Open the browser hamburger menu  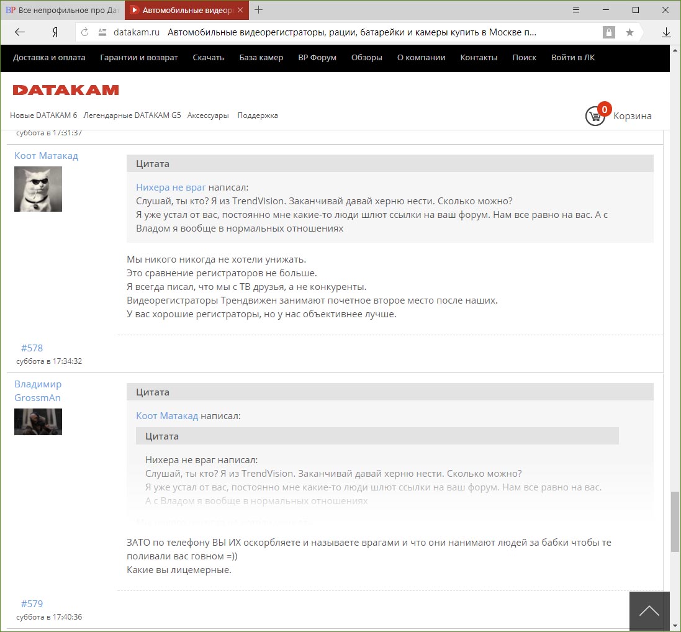pyautogui.click(x=576, y=10)
